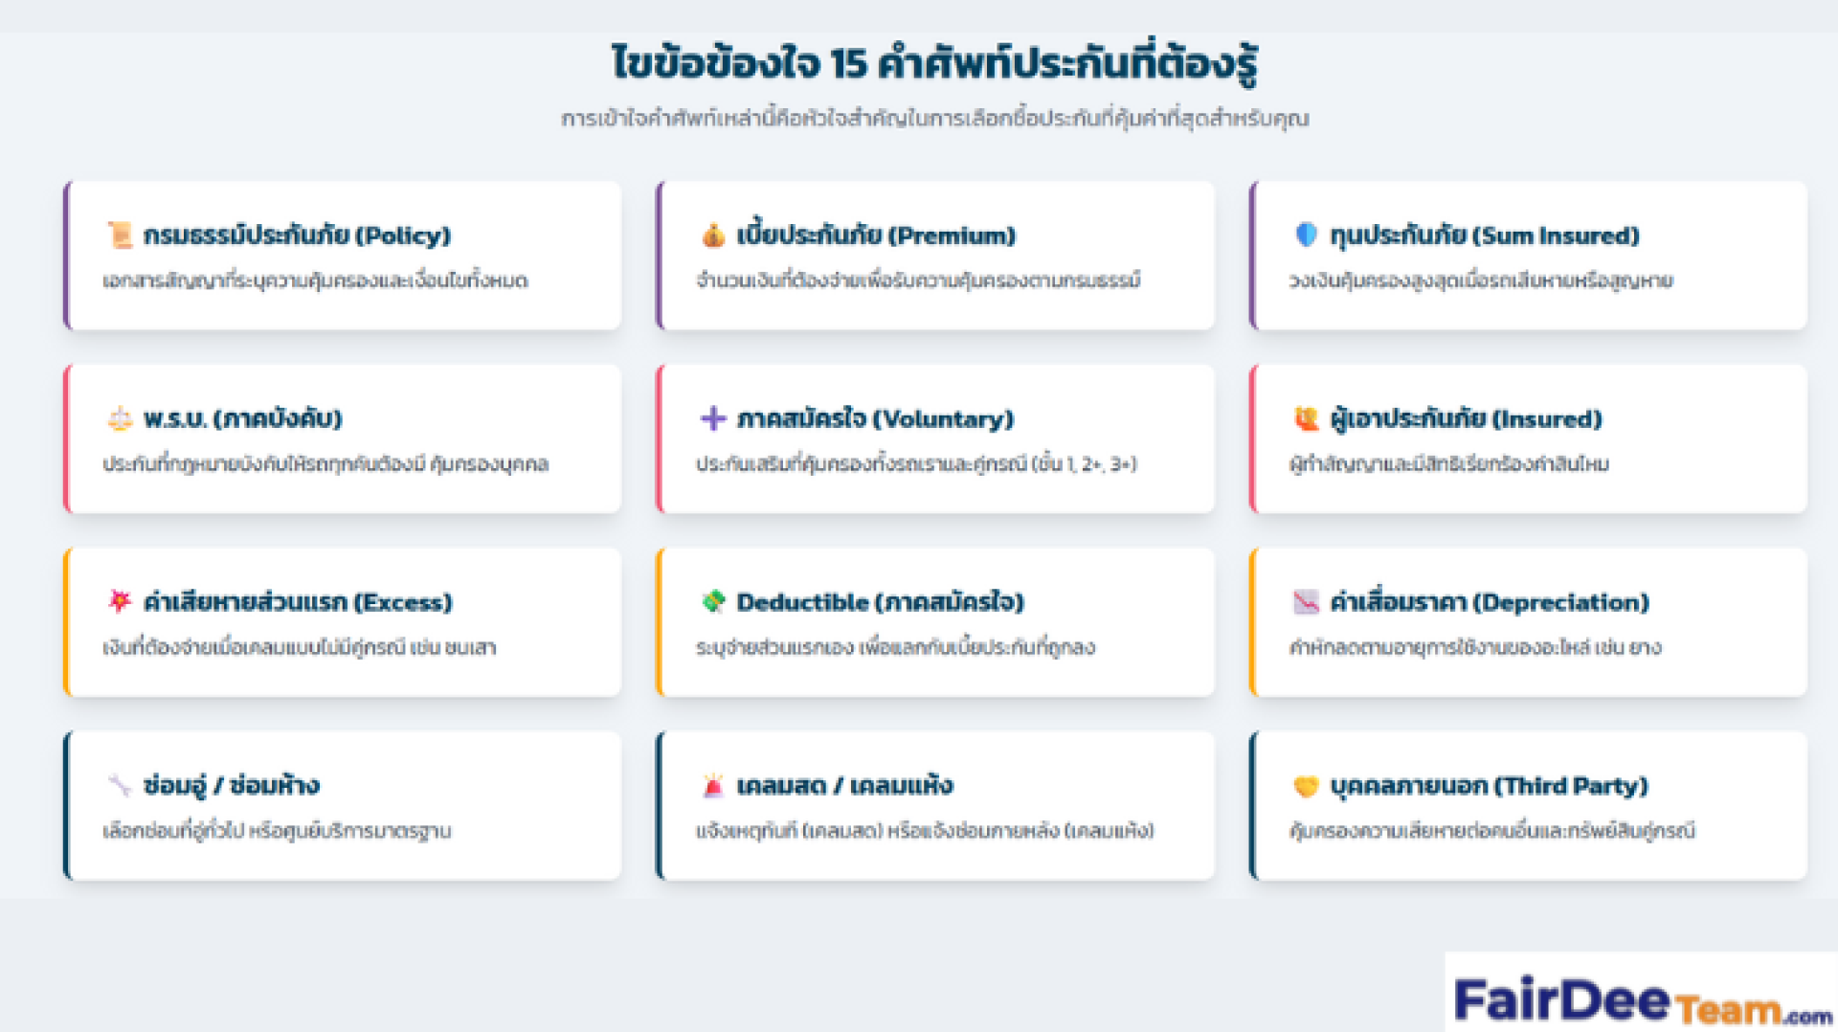The width and height of the screenshot is (1838, 1032).
Task: Click the blue shield icon for Sum Insured
Action: pyautogui.click(x=1306, y=235)
